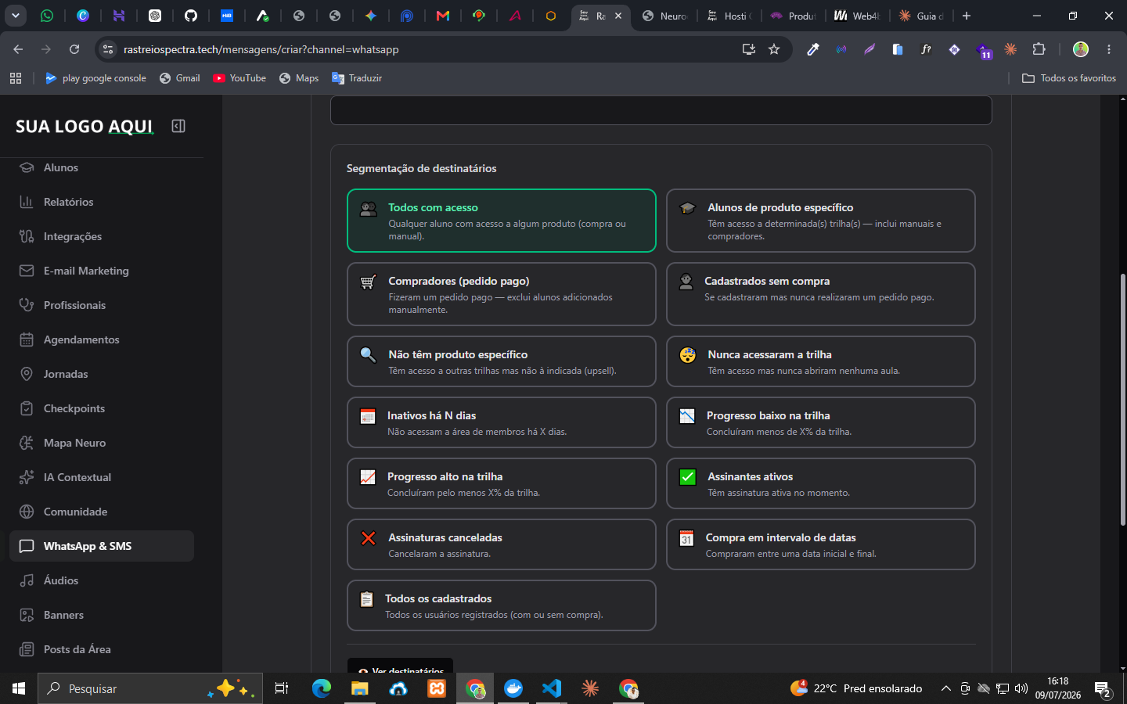1127x704 pixels.
Task: Open the Visual Studio Code taskbar icon
Action: tap(552, 688)
